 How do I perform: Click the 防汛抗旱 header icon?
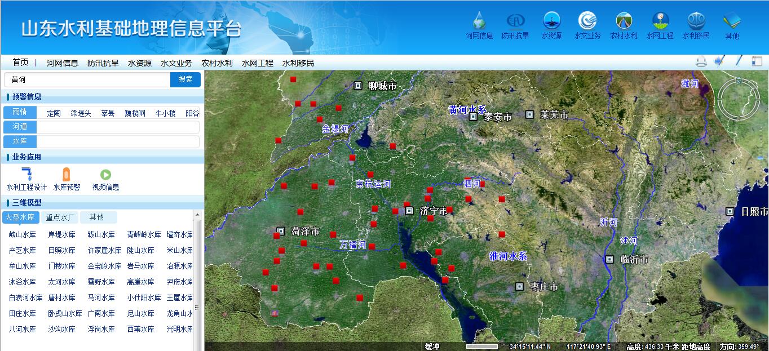515,21
